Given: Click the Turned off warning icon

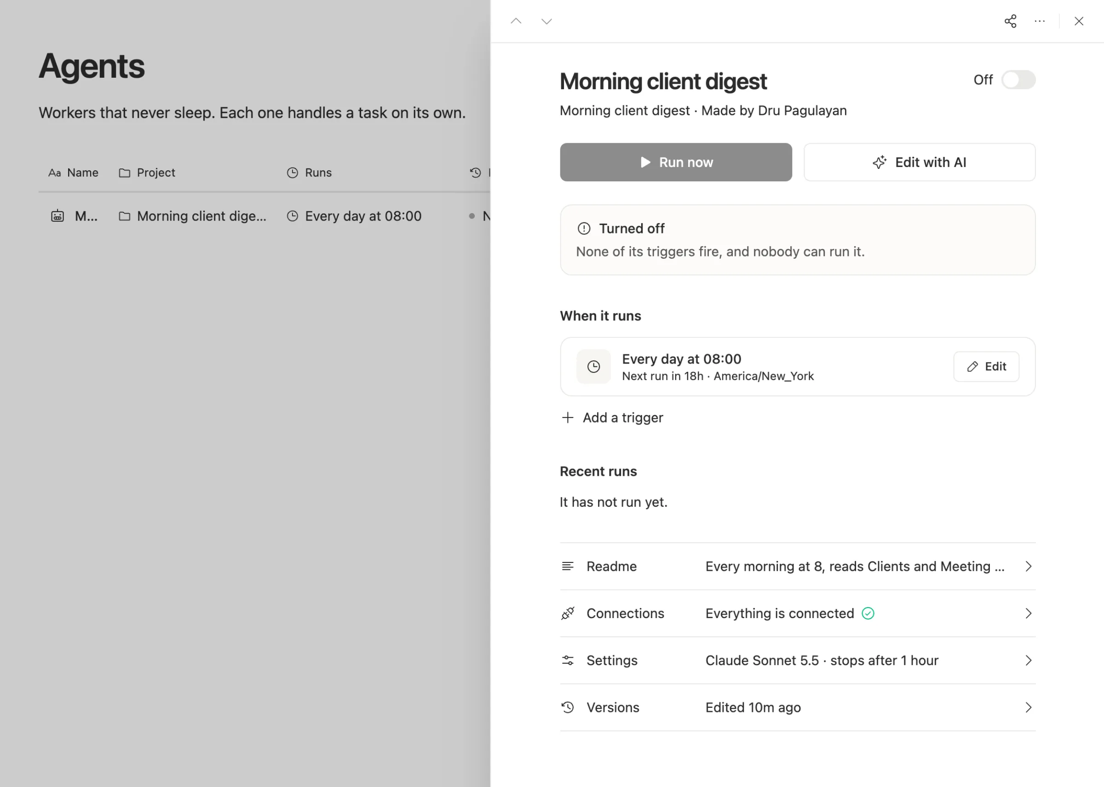Looking at the screenshot, I should (583, 228).
